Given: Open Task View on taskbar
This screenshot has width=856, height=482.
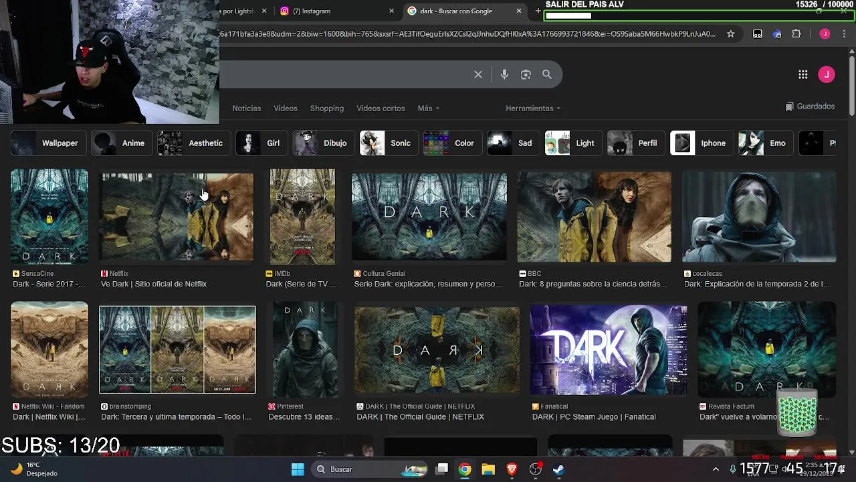Looking at the screenshot, I should pyautogui.click(x=442, y=469).
